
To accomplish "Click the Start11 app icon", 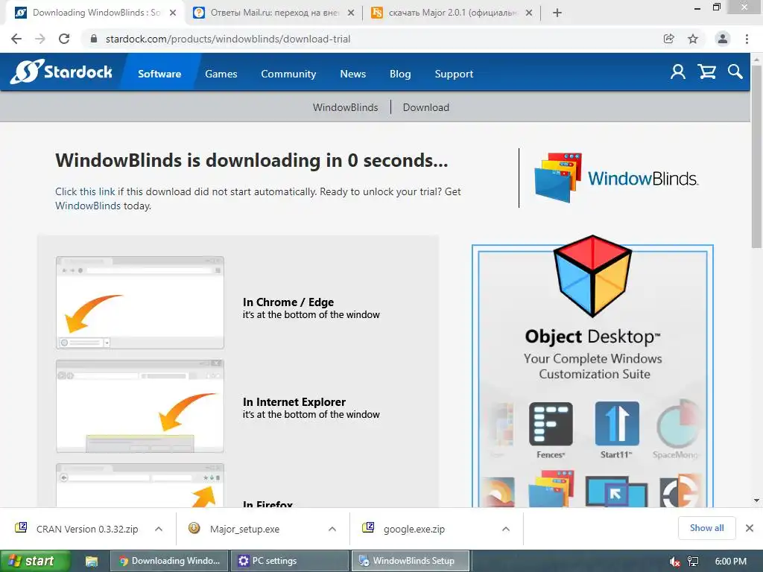I will point(617,424).
